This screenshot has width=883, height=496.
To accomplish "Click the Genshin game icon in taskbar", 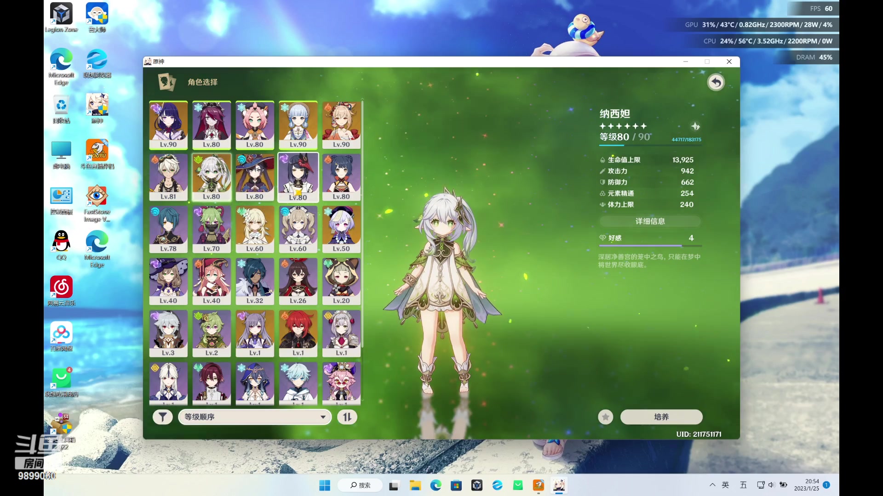I will click(x=559, y=485).
